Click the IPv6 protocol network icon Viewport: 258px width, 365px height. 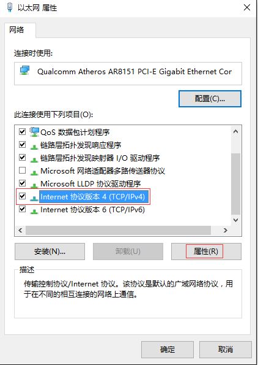(x=34, y=211)
